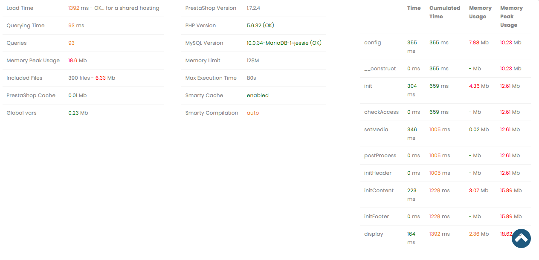Click the scroll-to-top arrow button
This screenshot has height=260, width=539.
click(x=521, y=238)
